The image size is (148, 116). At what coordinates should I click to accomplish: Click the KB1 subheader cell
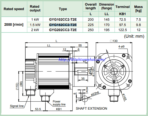coord(123,14)
